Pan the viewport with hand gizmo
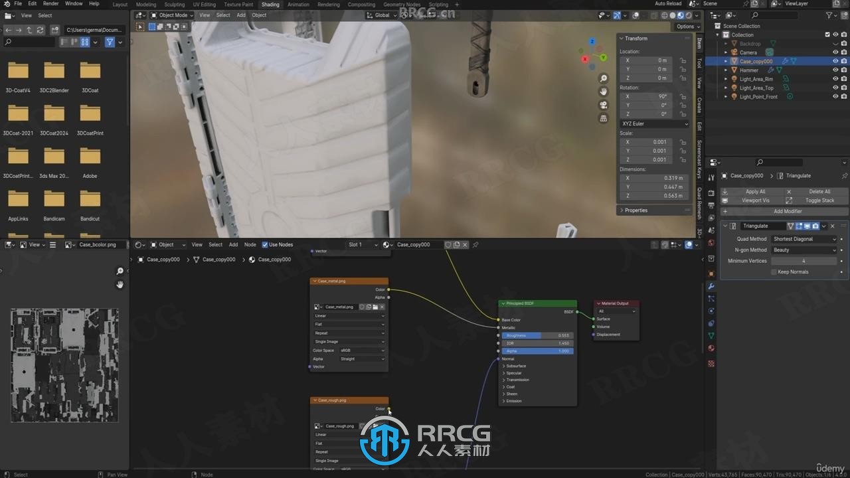This screenshot has width=850, height=478. point(603,92)
